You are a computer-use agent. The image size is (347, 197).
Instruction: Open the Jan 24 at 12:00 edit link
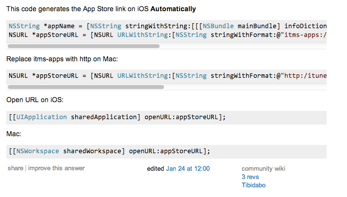[188, 169]
